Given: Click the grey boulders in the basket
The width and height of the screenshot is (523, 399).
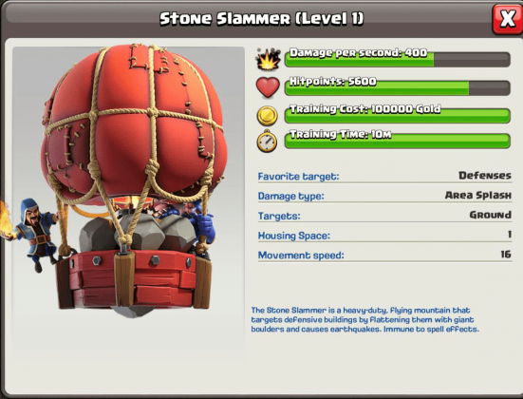Looking at the screenshot, I should click(x=139, y=234).
